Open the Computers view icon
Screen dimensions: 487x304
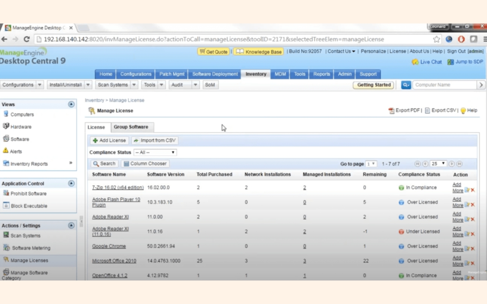6,114
